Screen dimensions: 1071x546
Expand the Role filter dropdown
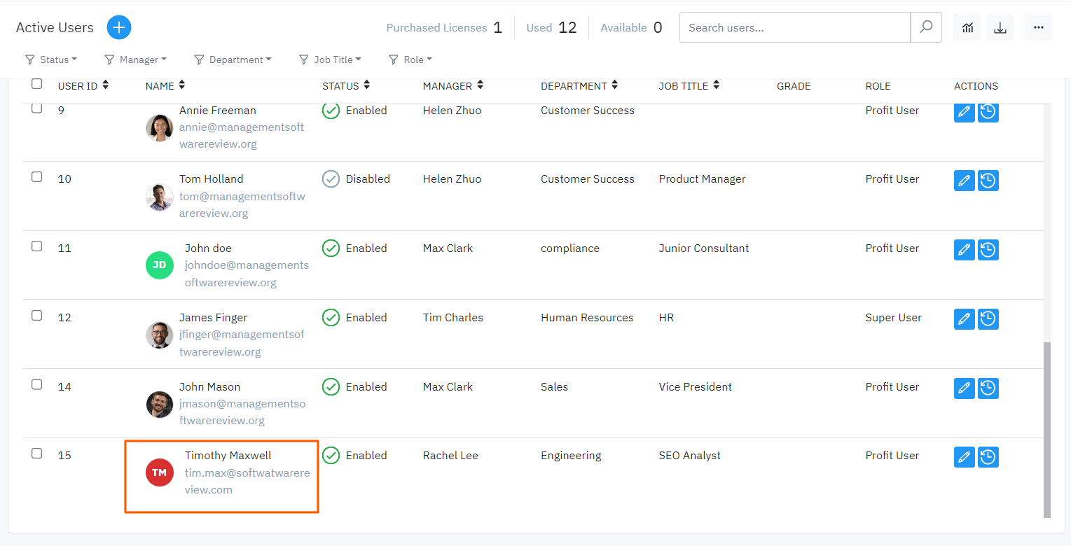tap(410, 59)
